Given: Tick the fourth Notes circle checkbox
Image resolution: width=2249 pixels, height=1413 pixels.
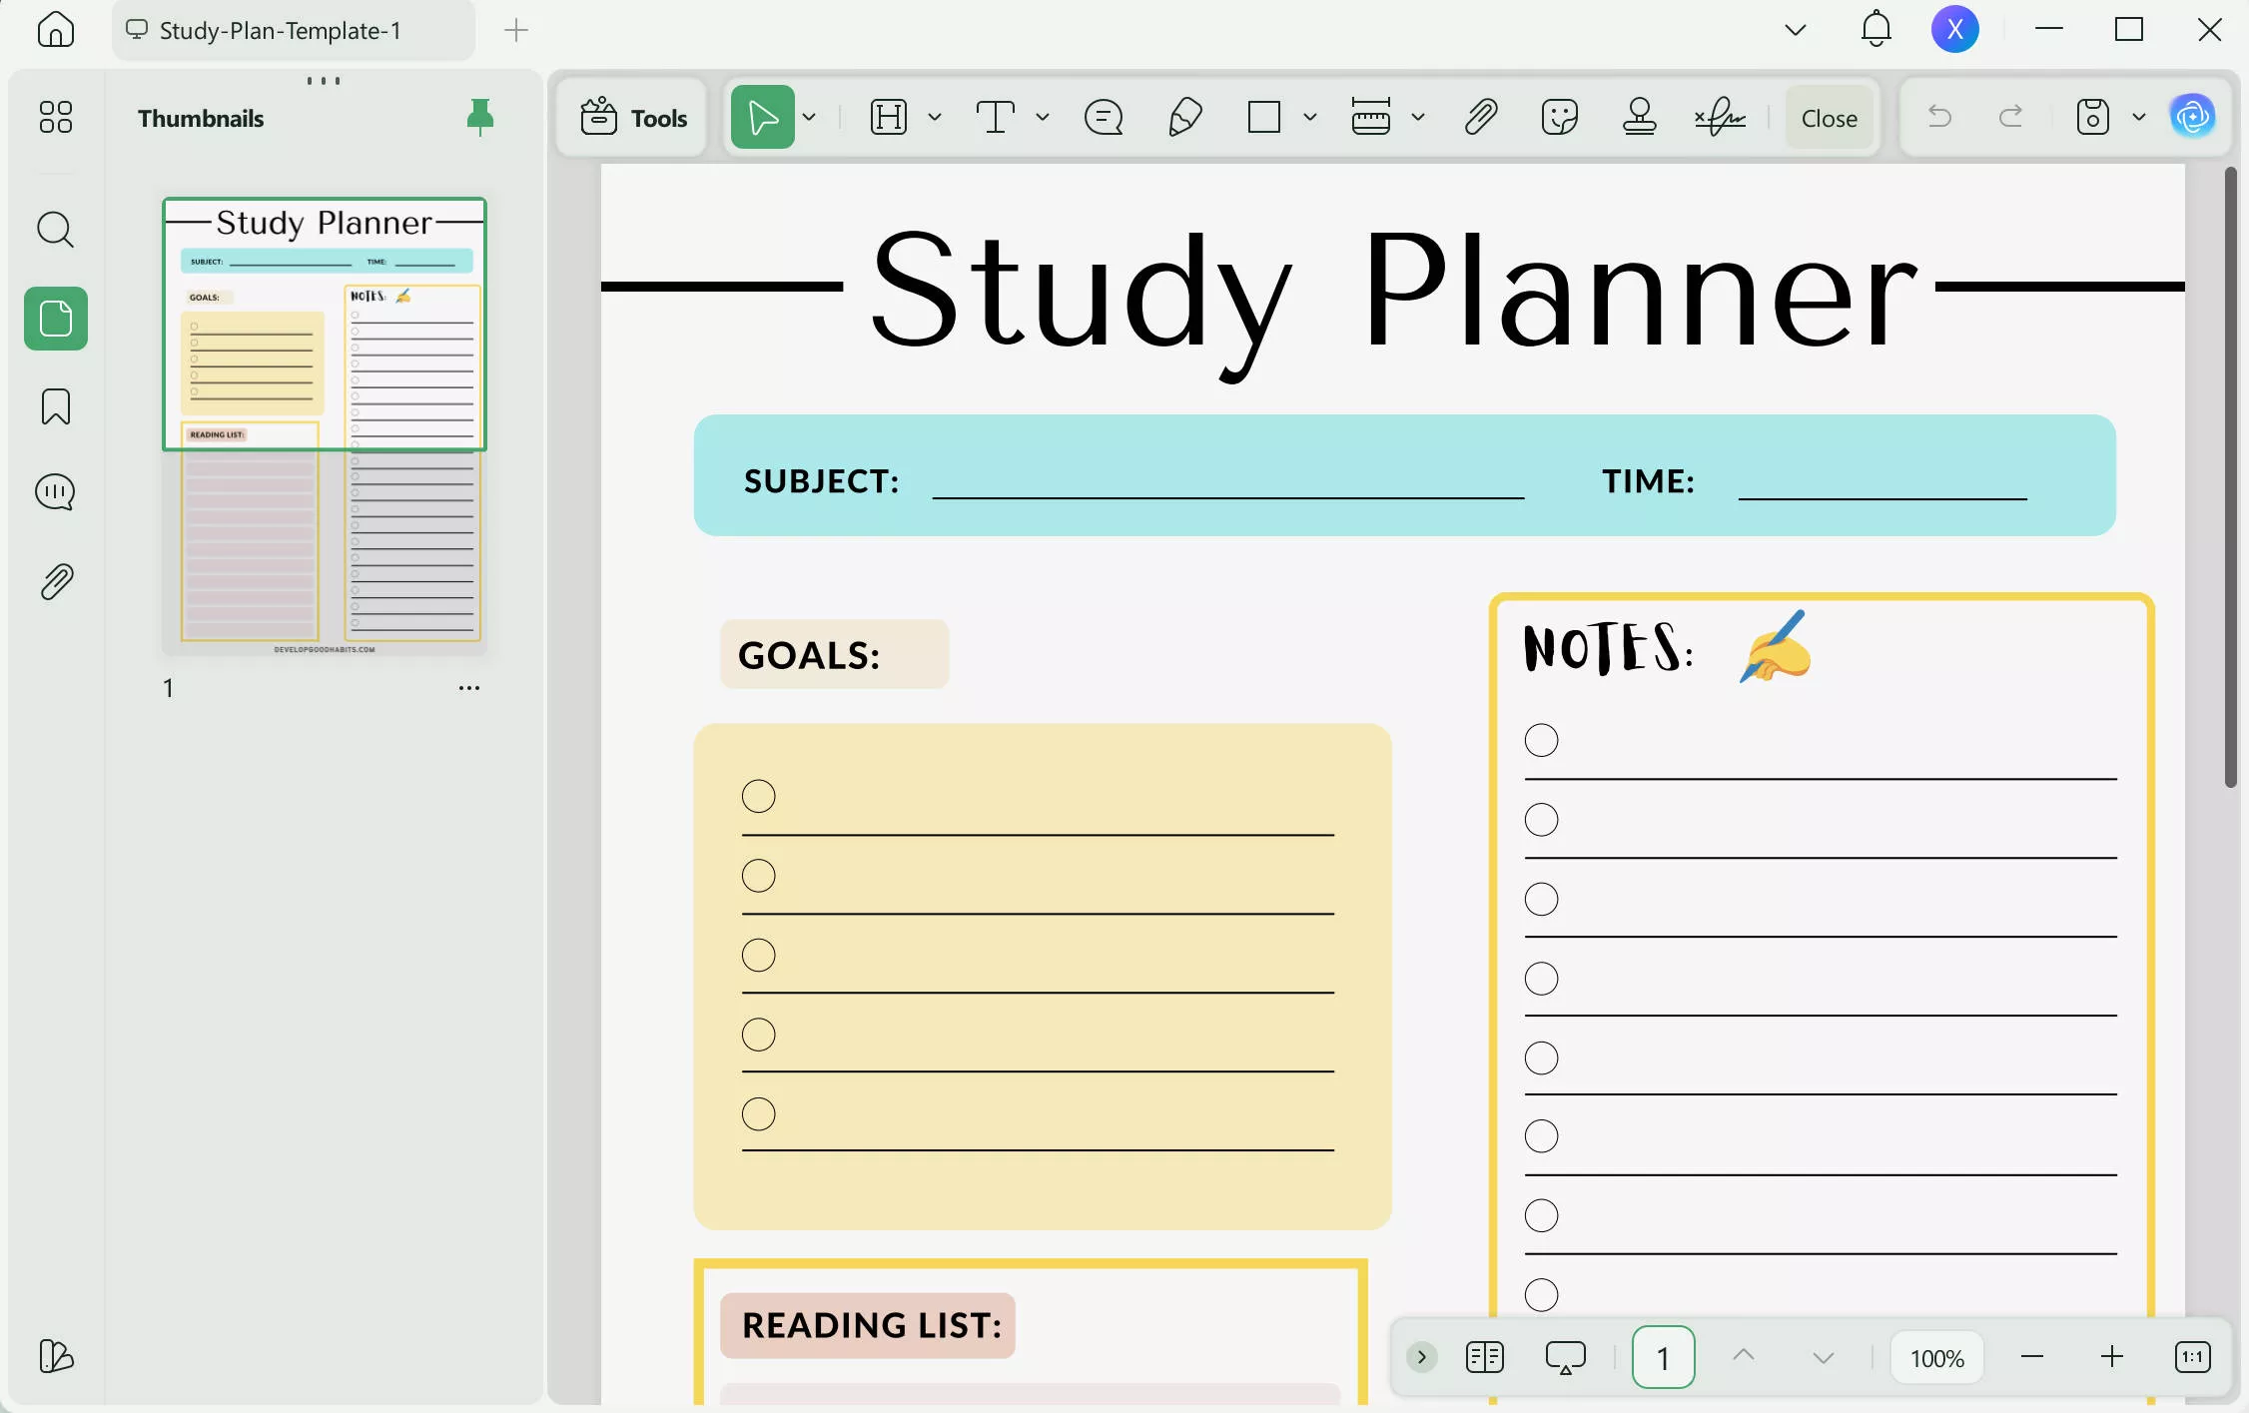Looking at the screenshot, I should (x=1541, y=979).
